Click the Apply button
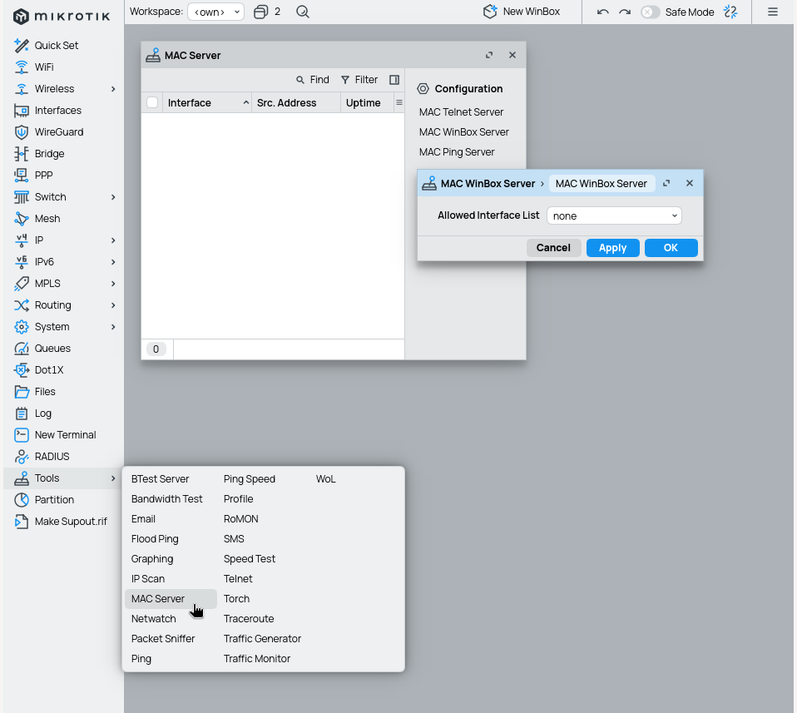This screenshot has height=713, width=797. [612, 248]
